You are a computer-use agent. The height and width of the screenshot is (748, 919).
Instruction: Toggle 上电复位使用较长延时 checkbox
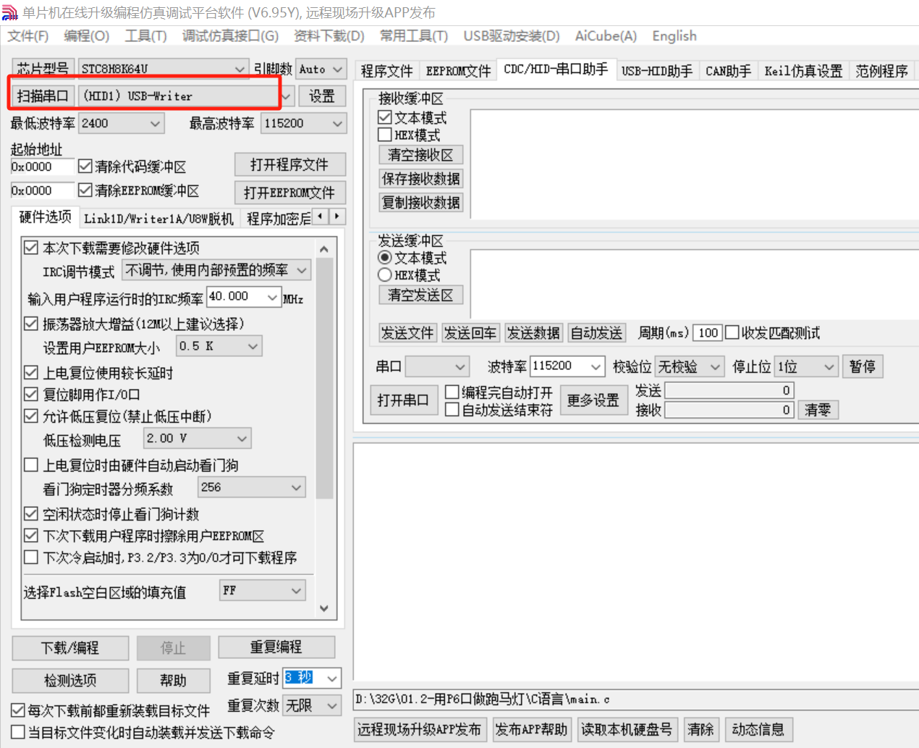pos(31,372)
